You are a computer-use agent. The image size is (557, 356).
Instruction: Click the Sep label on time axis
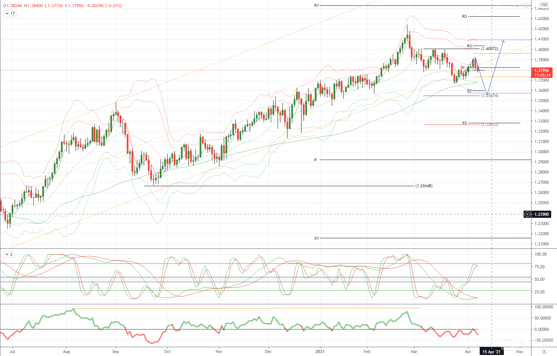point(115,352)
